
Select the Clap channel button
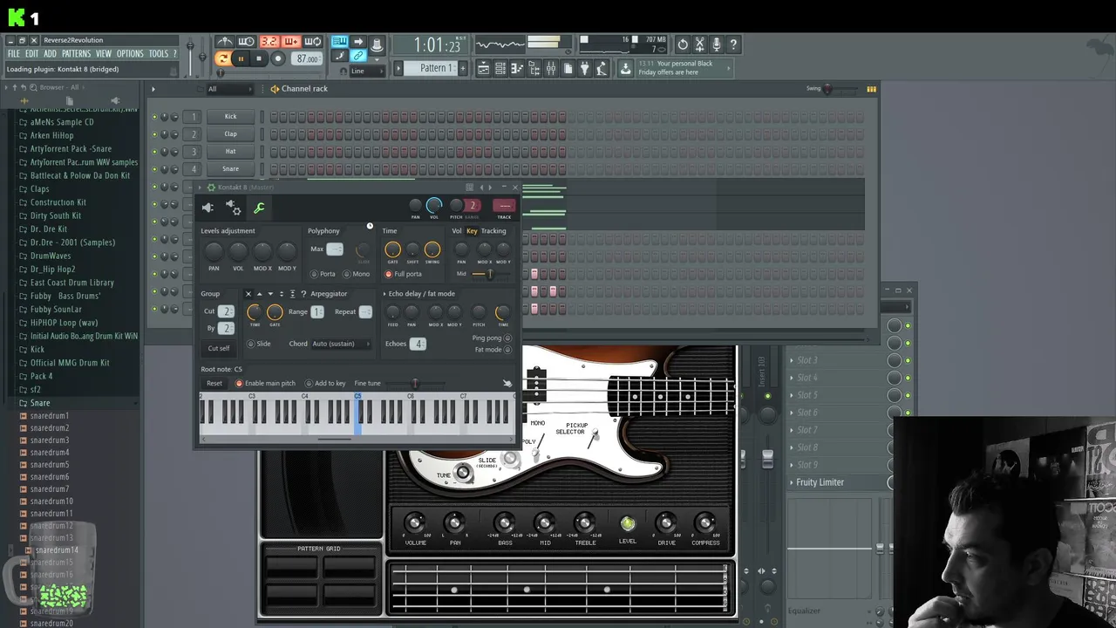click(230, 133)
